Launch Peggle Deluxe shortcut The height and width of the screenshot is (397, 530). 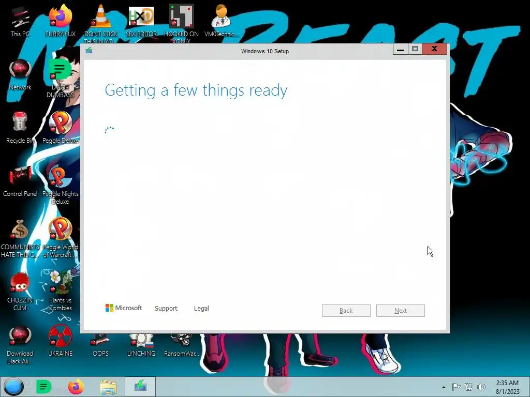(x=60, y=128)
